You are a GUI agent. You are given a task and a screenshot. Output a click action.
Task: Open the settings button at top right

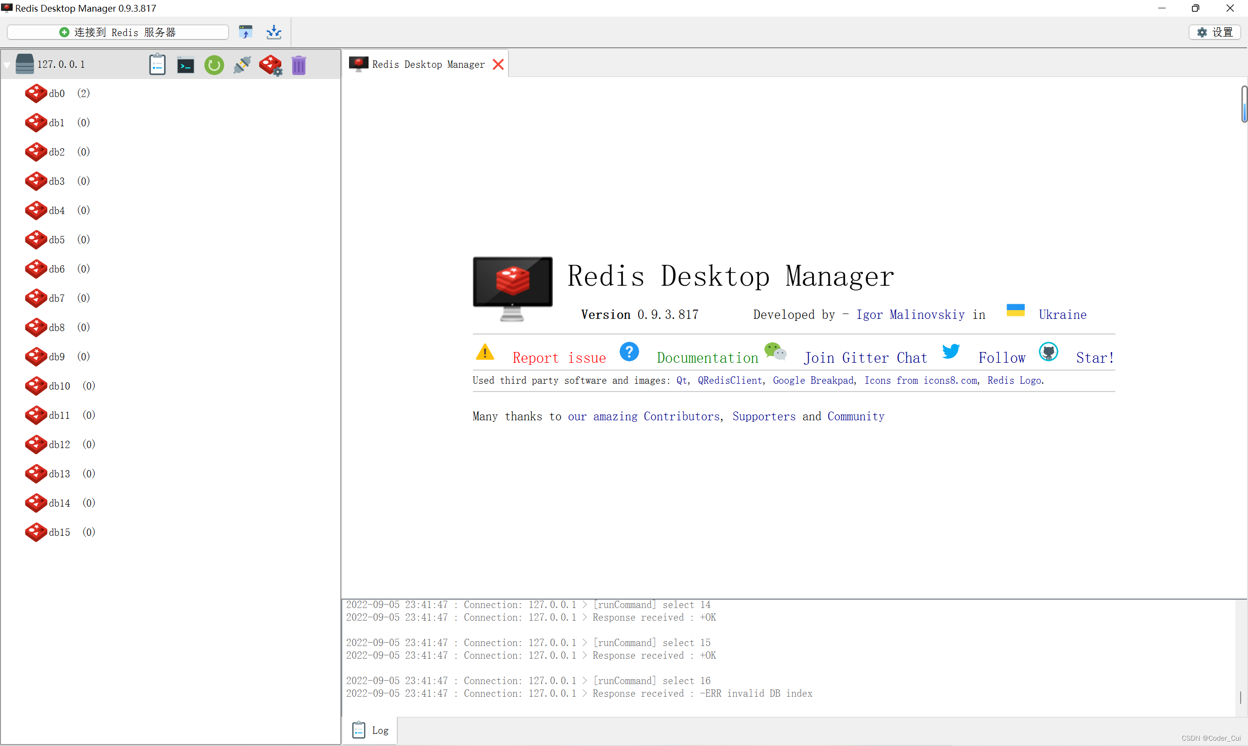click(1215, 32)
